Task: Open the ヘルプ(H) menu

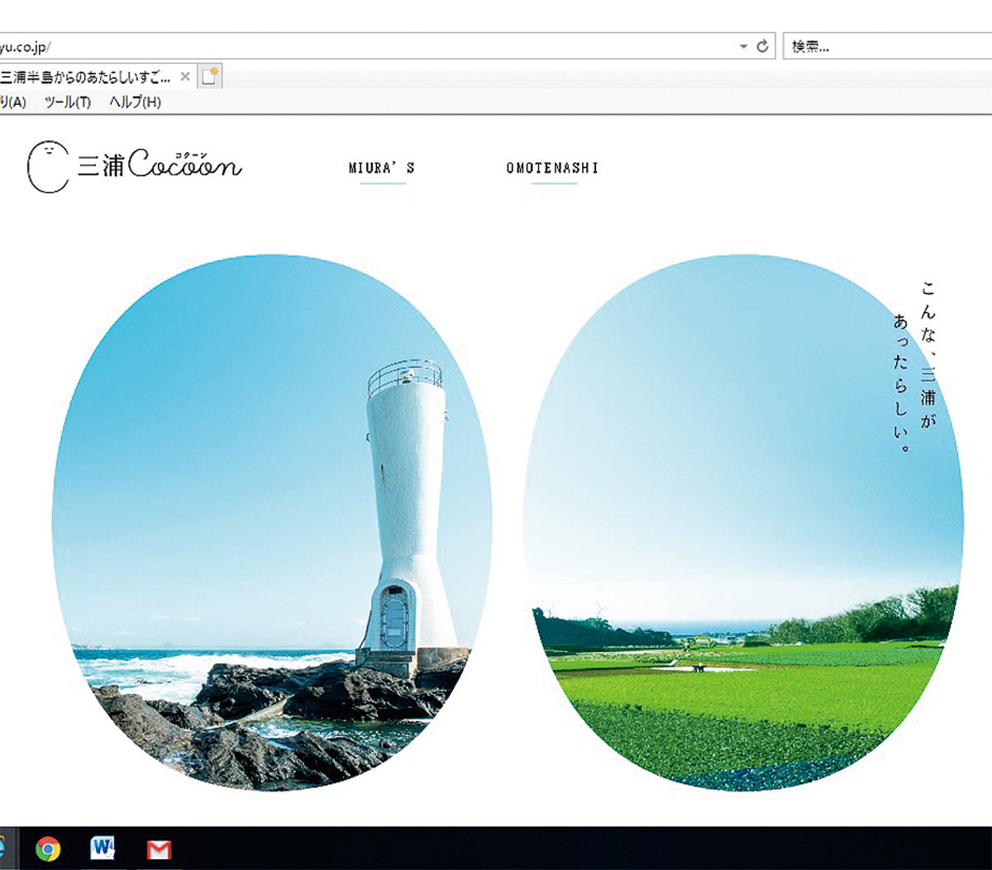Action: click(x=135, y=102)
